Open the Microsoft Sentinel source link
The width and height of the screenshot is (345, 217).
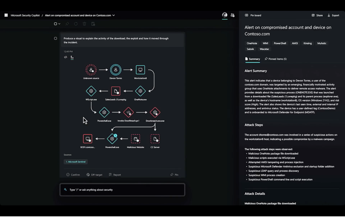[76, 162]
